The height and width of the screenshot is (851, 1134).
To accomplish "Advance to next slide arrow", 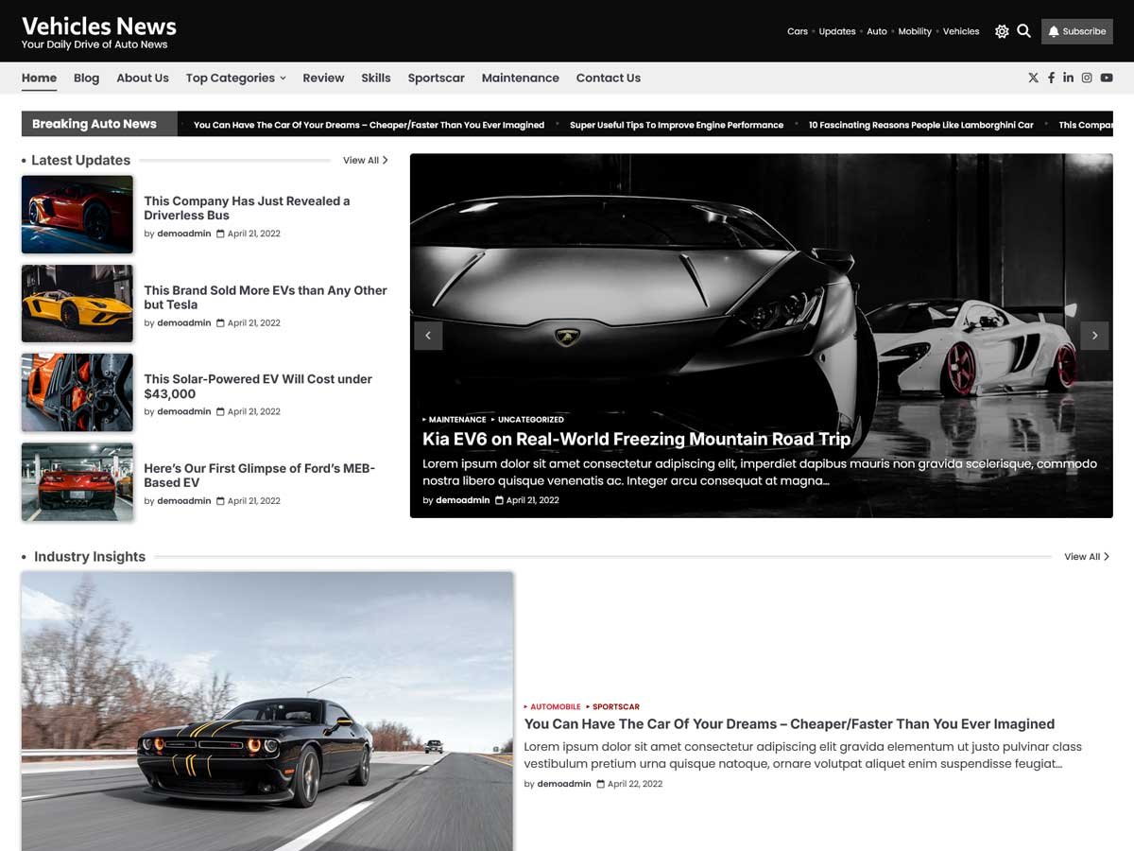I will pyautogui.click(x=1094, y=336).
